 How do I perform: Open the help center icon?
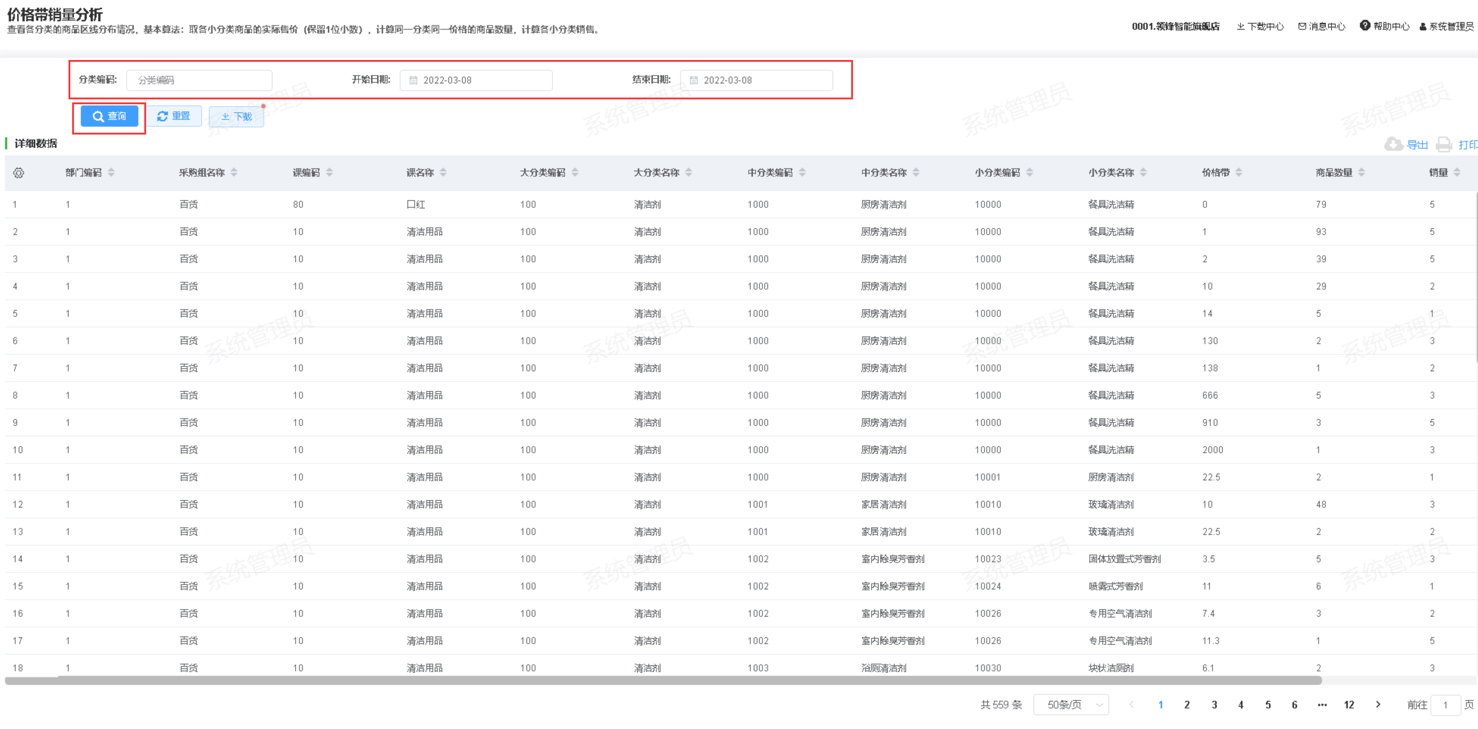point(1365,25)
